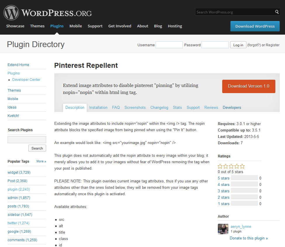The height and width of the screenshot is (247, 285).
Task: Click the forgot? password link
Action: [254, 45]
